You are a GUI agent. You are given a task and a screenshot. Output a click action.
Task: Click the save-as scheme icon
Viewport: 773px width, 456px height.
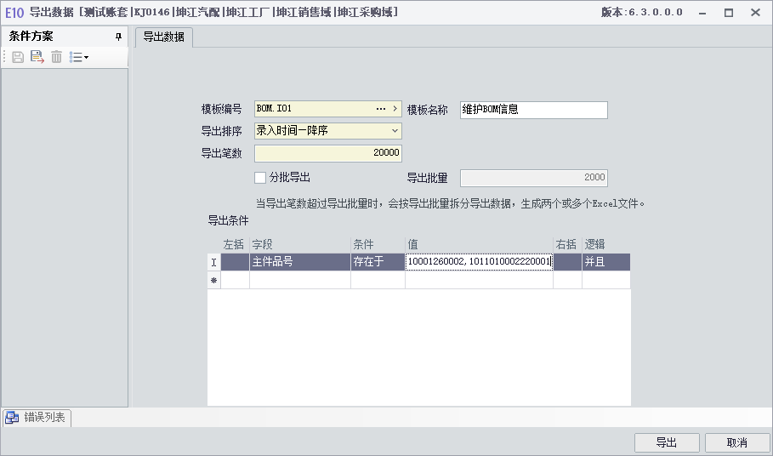point(37,57)
